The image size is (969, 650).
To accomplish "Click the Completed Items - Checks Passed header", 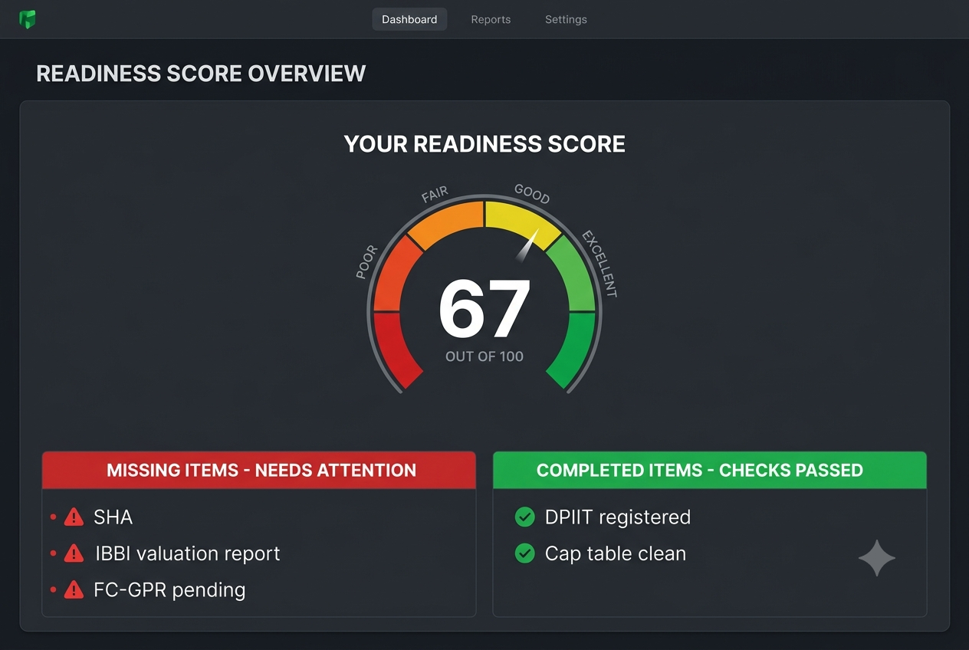I will [709, 470].
